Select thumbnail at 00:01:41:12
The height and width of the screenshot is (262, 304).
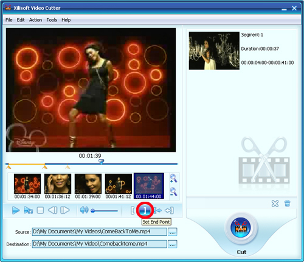click(x=119, y=186)
